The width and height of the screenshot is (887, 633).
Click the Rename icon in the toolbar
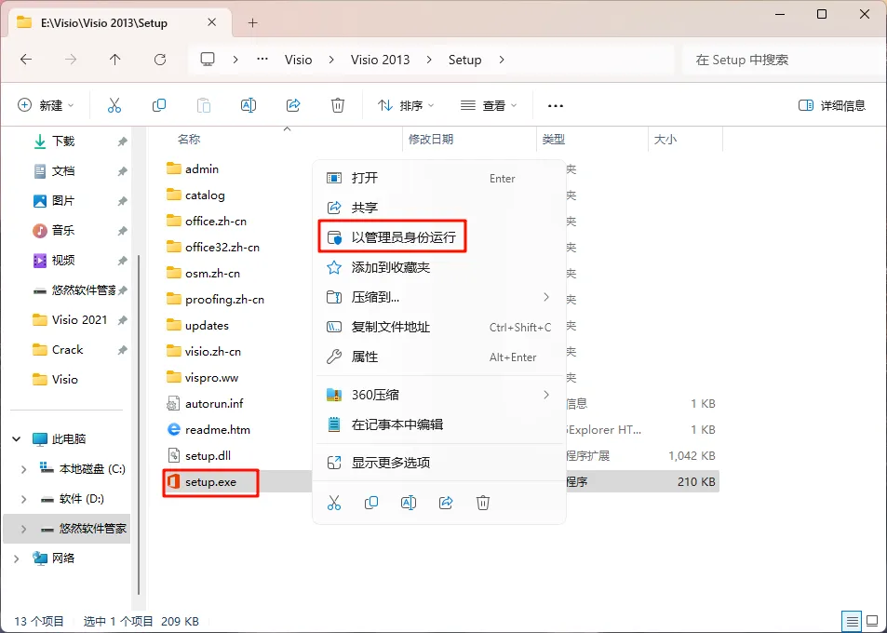[249, 105]
